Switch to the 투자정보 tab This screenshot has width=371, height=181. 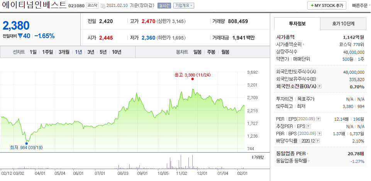point(297,23)
